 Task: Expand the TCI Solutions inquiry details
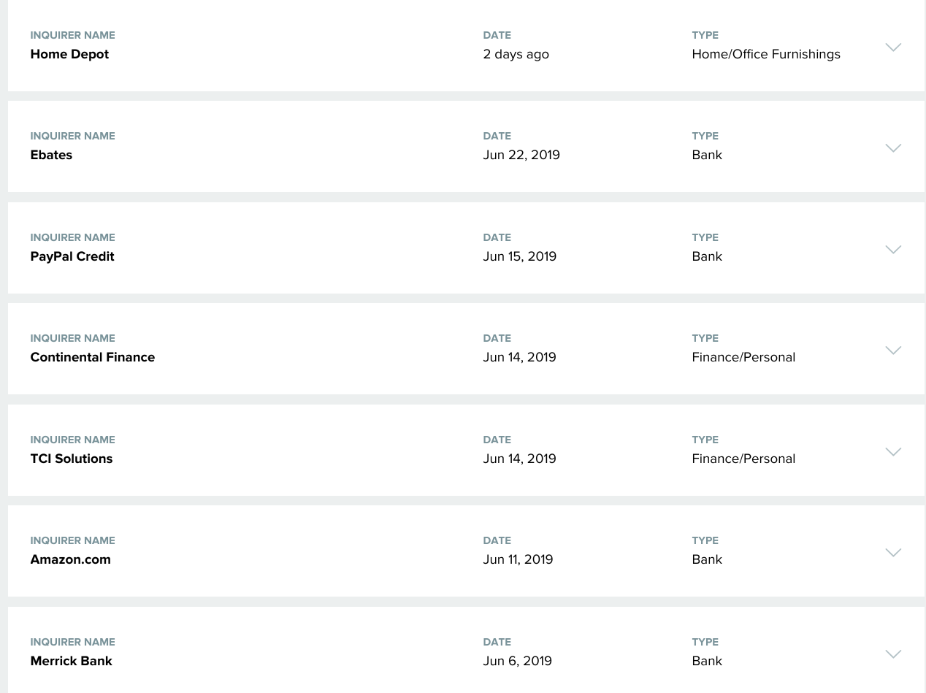(893, 451)
